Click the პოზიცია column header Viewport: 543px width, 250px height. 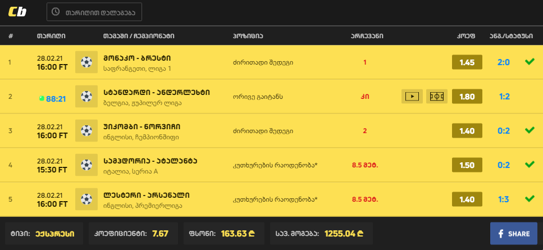[x=248, y=36]
